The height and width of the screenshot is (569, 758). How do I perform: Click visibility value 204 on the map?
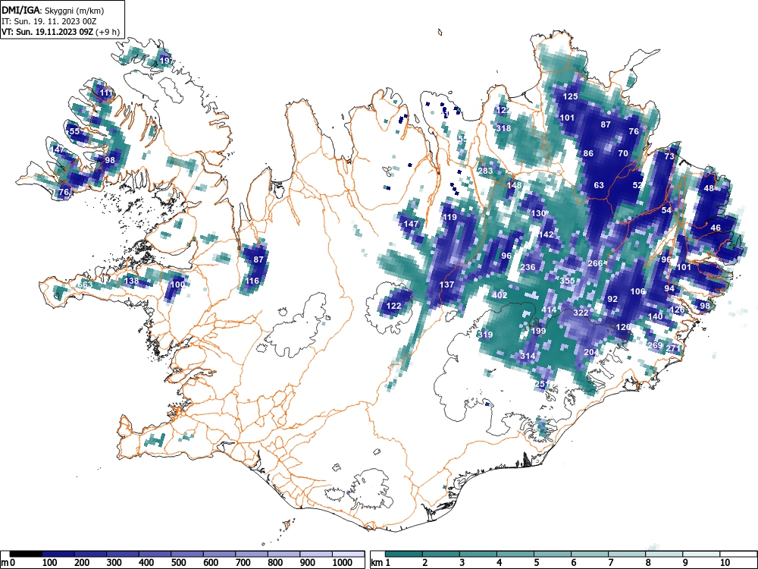[591, 352]
